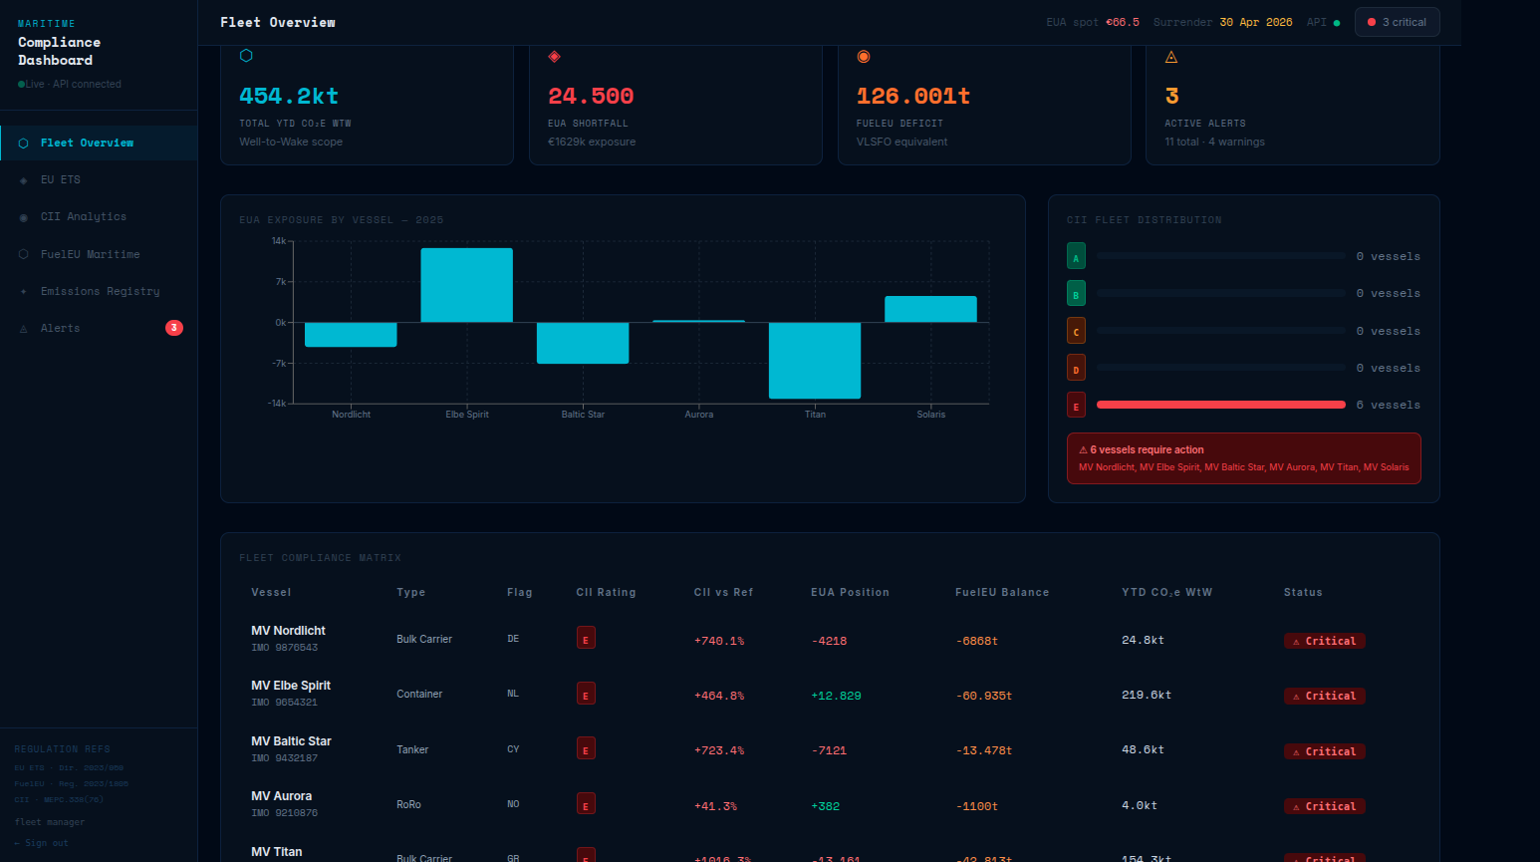Click the red E-rating distribution bar

click(1220, 405)
